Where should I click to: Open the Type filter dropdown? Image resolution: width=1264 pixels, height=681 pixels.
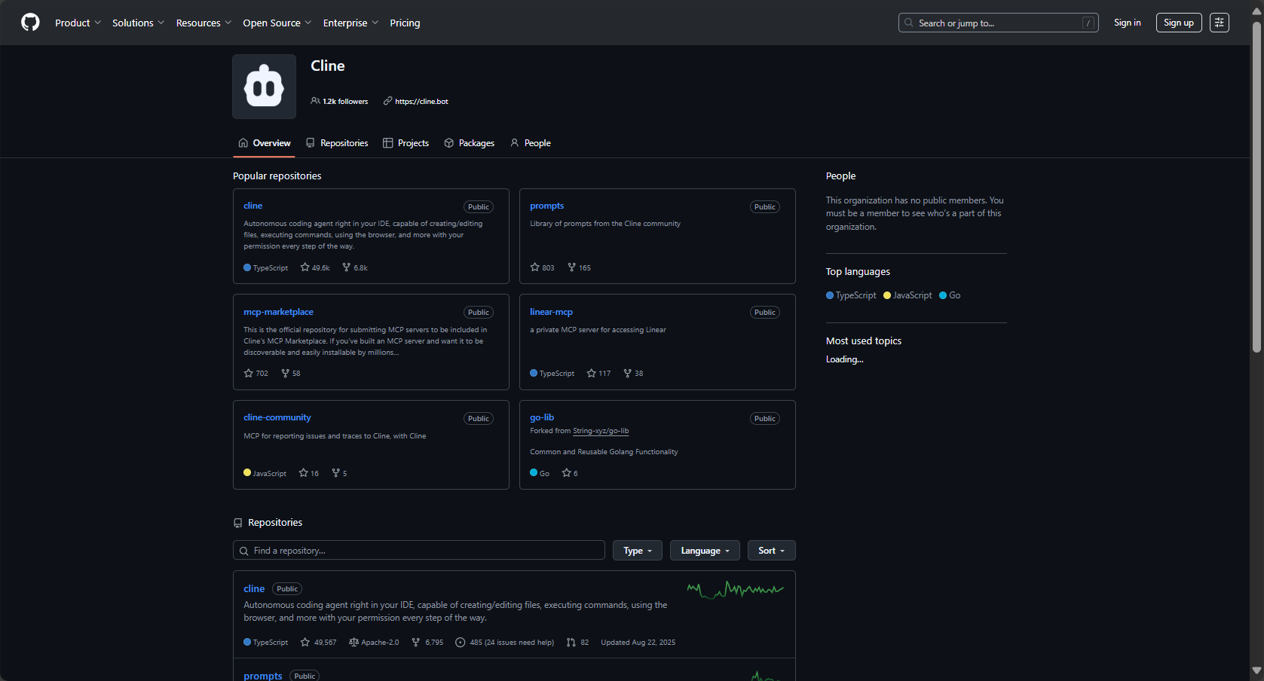coord(638,551)
